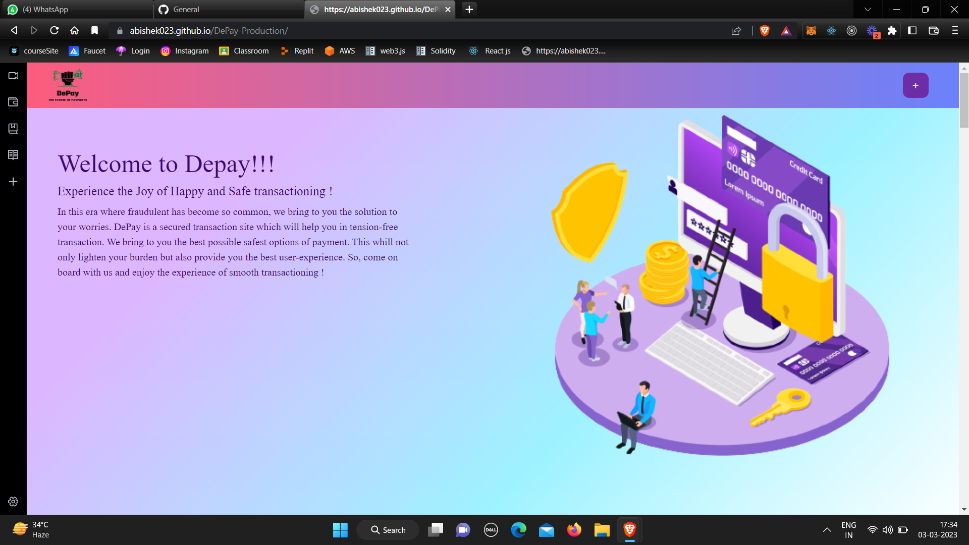
Task: Expand the tab search dropdown arrow
Action: coord(868,9)
